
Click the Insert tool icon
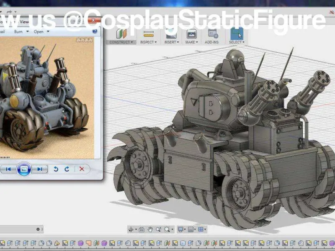[x=171, y=34]
